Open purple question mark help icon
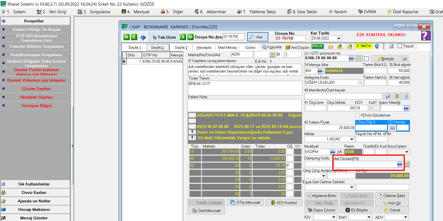Image resolution: width=443 pixels, height=221 pixels. tap(426, 36)
